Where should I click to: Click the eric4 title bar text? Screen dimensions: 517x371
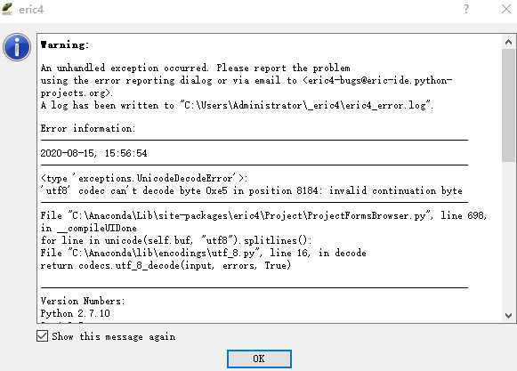31,10
